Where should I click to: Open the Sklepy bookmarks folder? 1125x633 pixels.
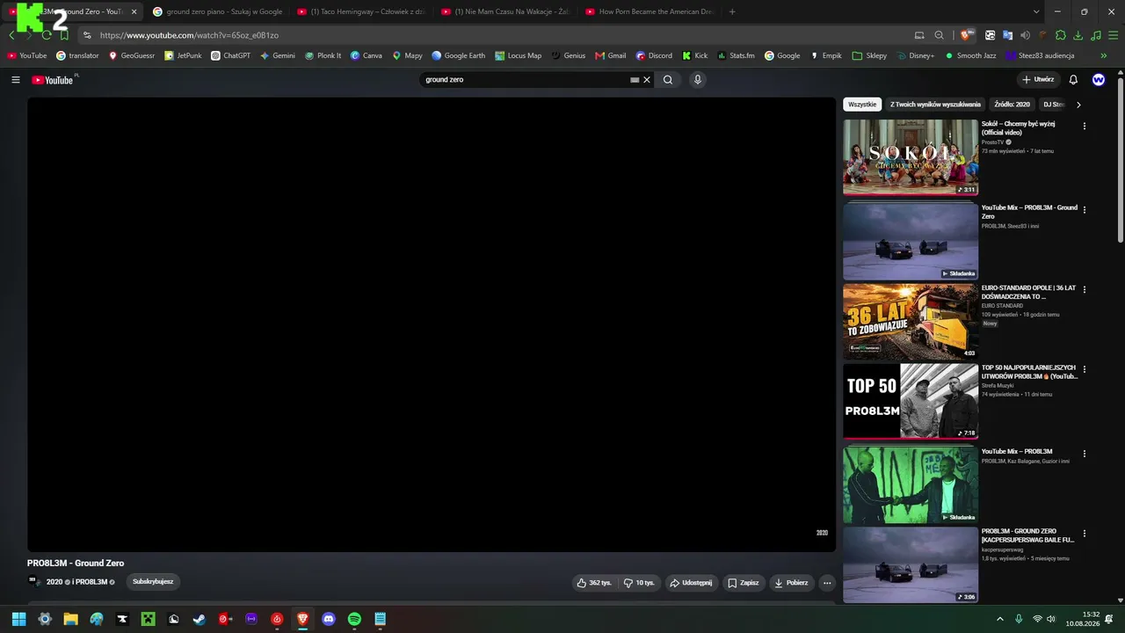tap(868, 55)
